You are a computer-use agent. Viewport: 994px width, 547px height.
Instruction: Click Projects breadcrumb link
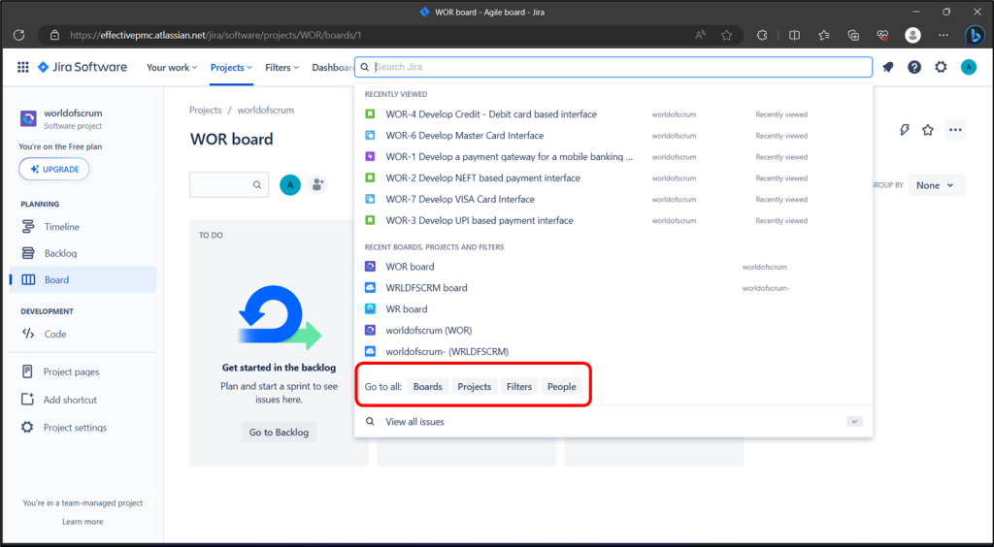(x=206, y=111)
